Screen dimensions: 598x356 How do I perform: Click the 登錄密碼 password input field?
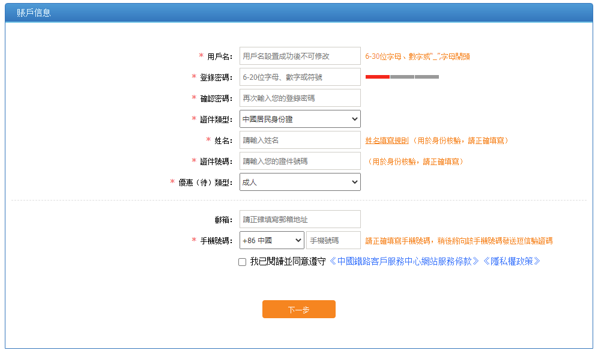coord(299,77)
